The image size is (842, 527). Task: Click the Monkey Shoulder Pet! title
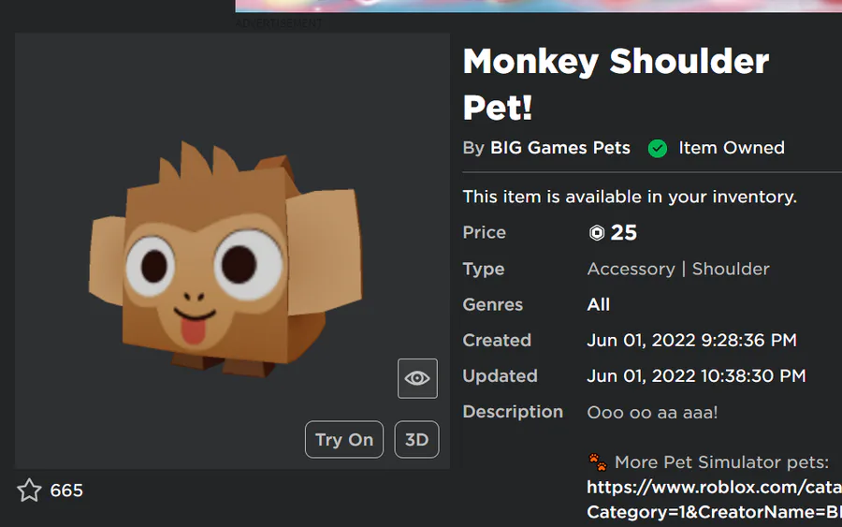[616, 84]
